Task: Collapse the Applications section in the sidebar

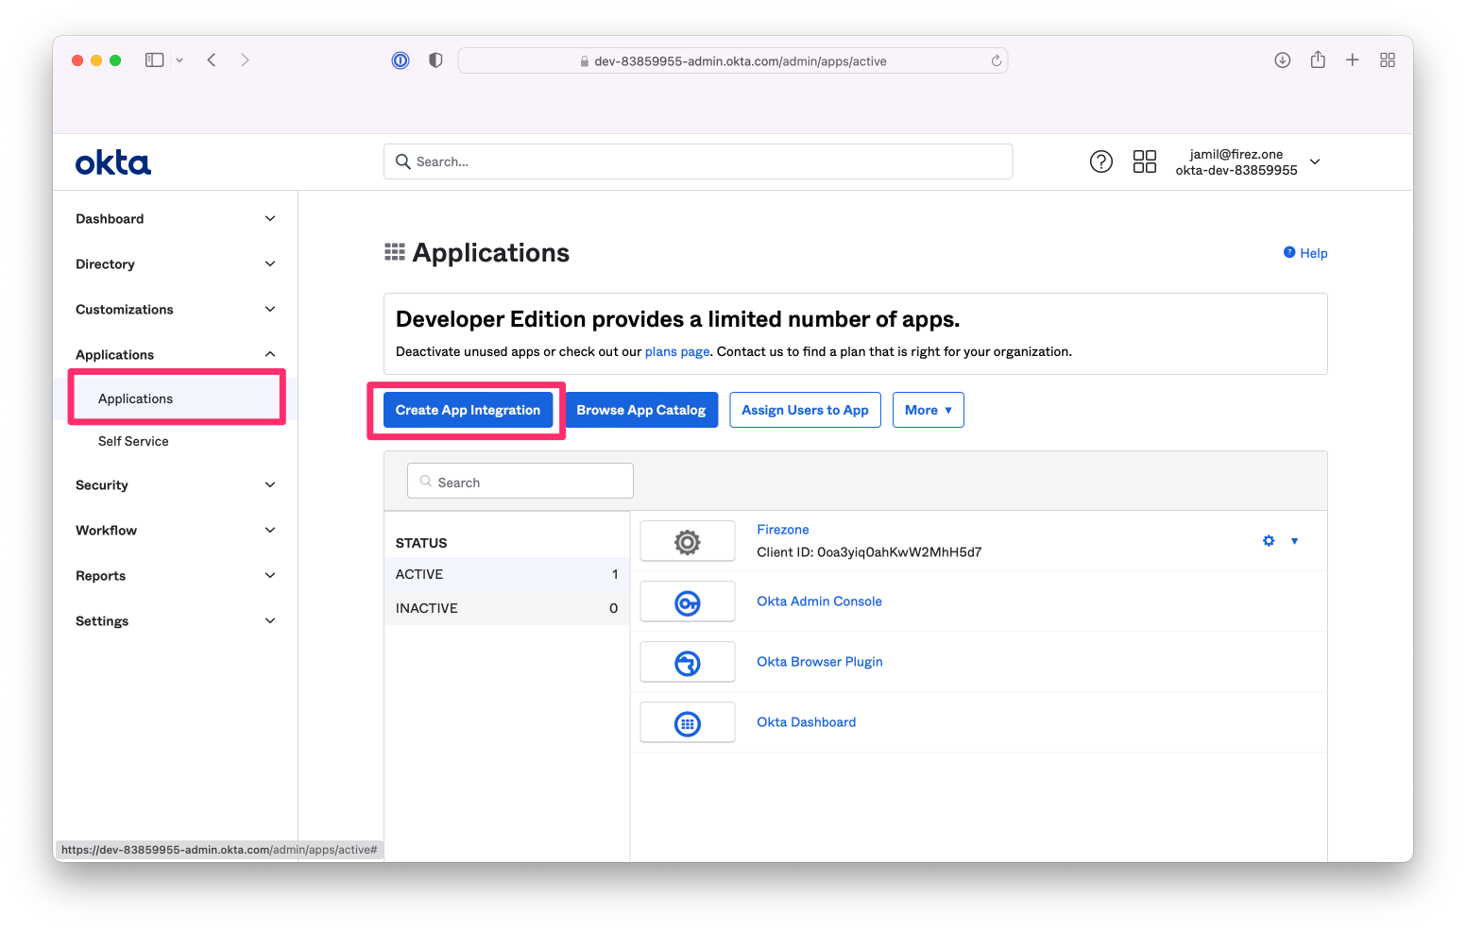Action: (174, 354)
